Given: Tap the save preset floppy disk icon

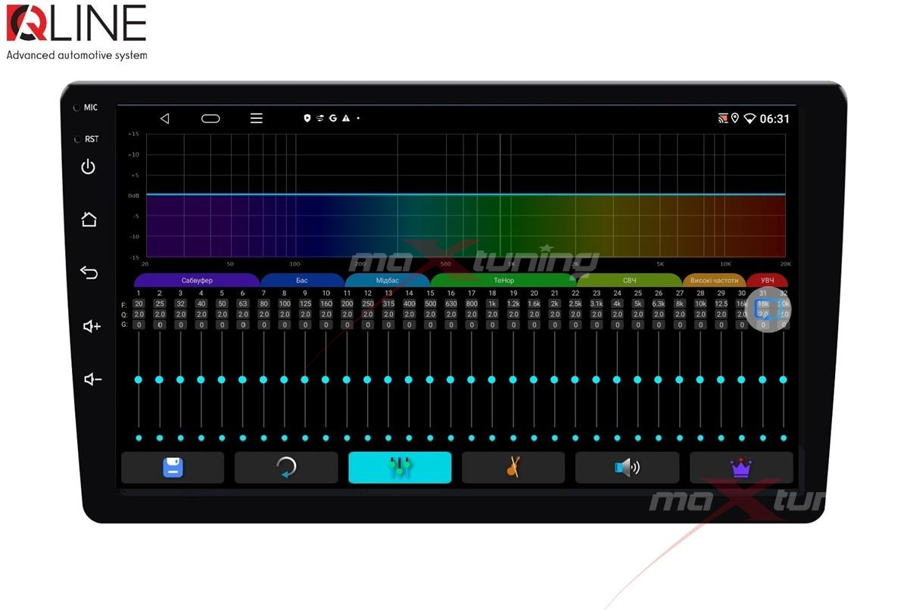Looking at the screenshot, I should (x=173, y=468).
